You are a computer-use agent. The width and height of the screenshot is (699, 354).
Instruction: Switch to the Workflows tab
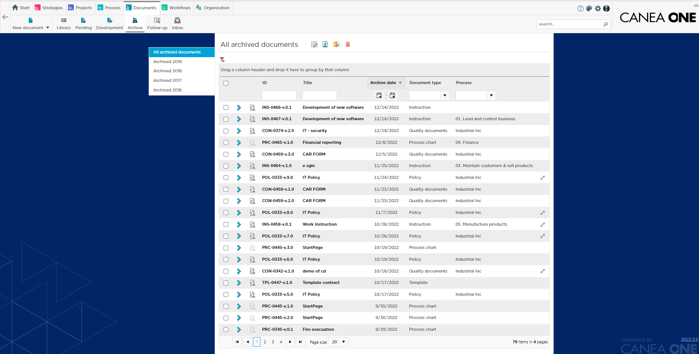pos(176,7)
